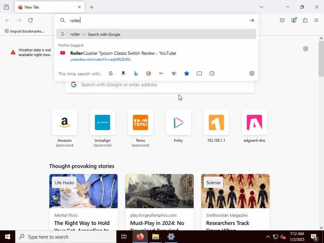
Task: Click the page vertical scrollbar thumb
Action: [x=321, y=59]
